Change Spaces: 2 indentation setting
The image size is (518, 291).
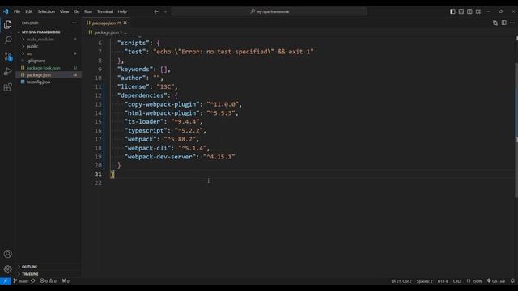424,281
